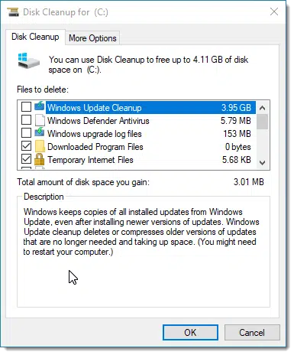
Task: Click the Temporary Internet Files padlock icon
Action: 39,159
